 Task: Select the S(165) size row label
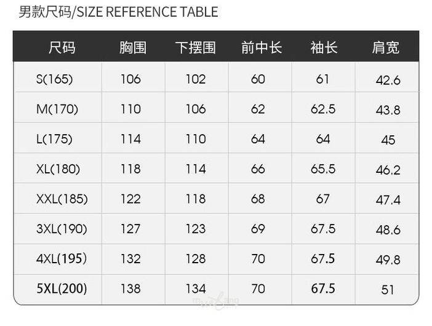click(x=54, y=79)
